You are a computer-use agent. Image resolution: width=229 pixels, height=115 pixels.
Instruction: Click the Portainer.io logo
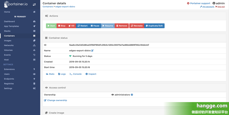coord(16,5)
